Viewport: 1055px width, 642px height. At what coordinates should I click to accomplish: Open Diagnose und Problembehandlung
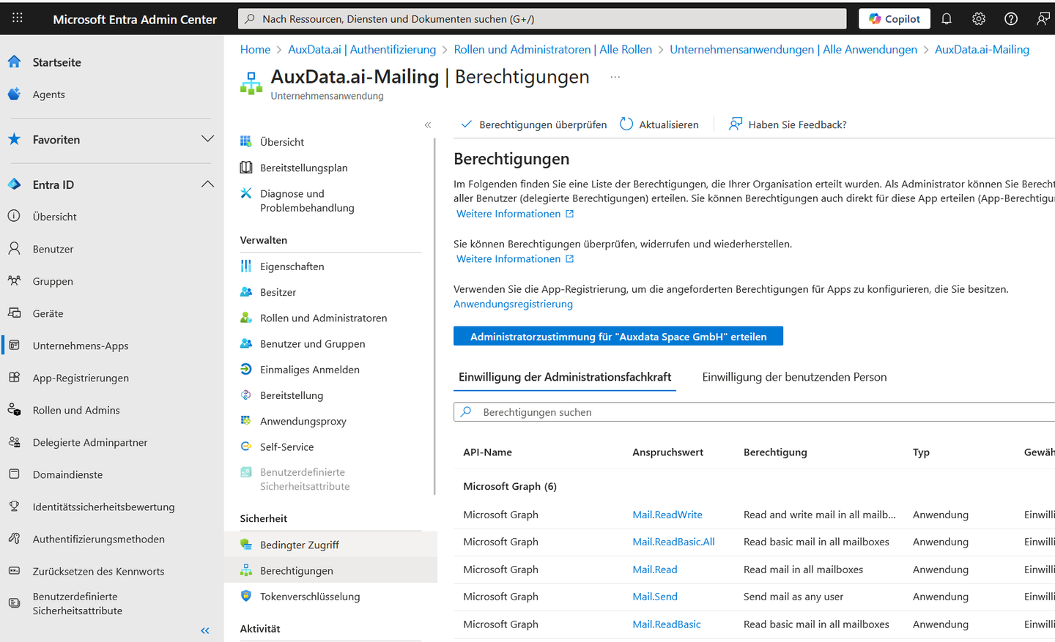[307, 201]
